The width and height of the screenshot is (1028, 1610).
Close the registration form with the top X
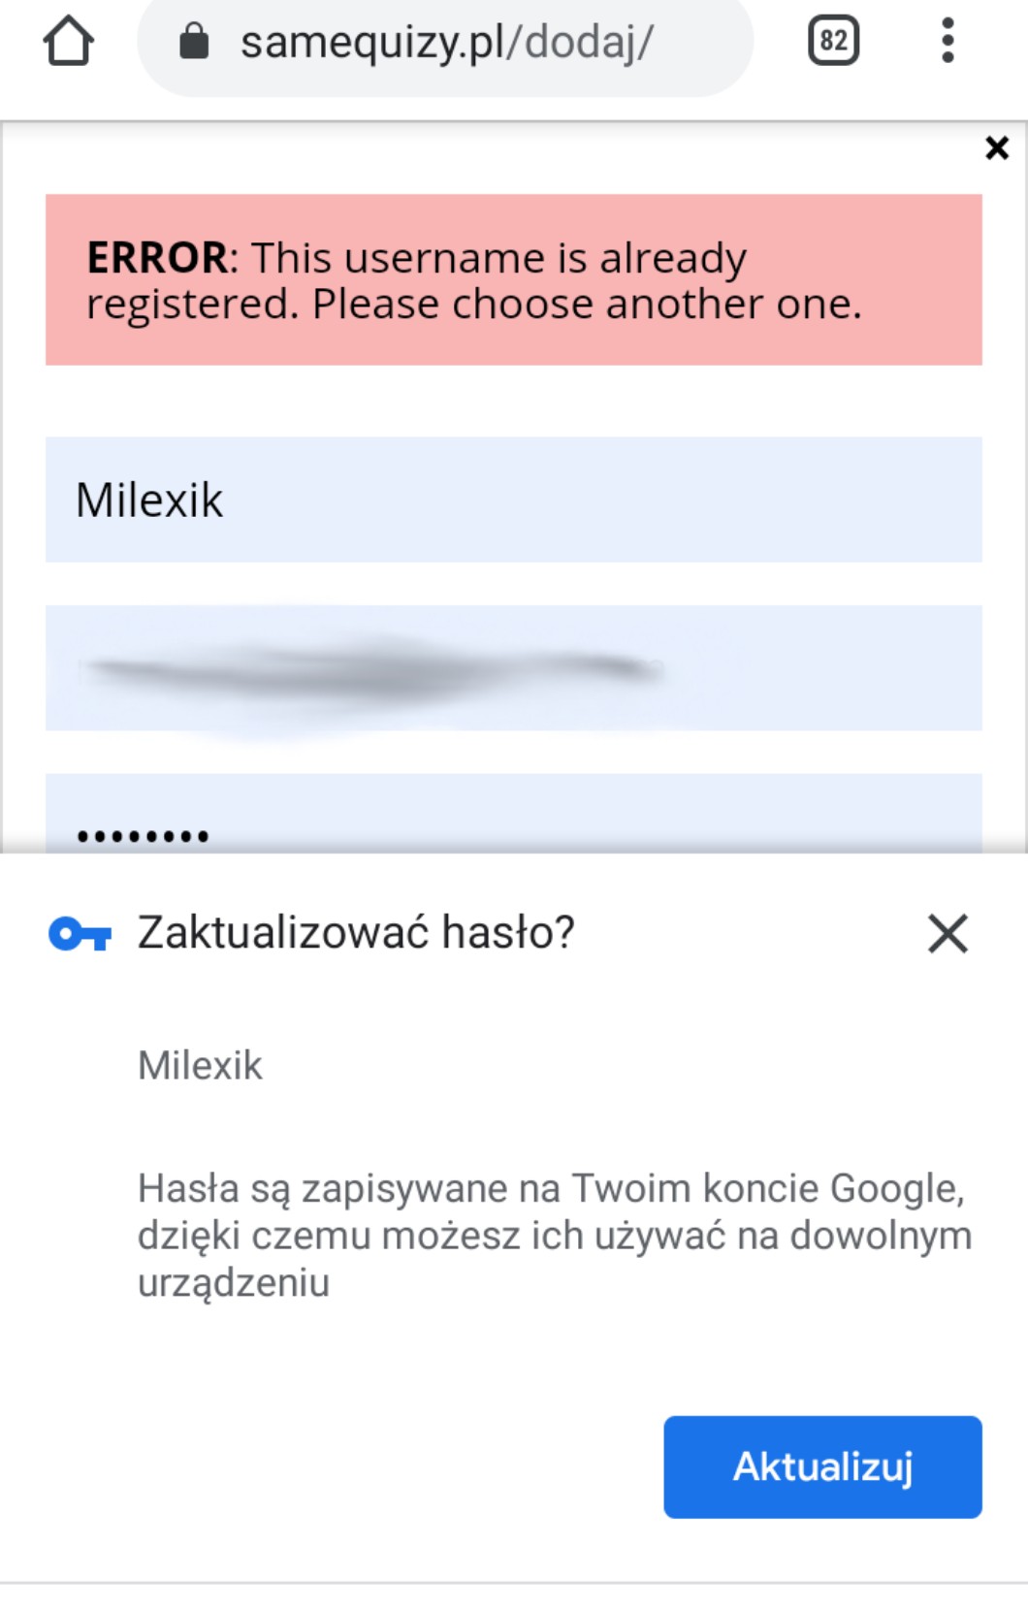point(996,148)
